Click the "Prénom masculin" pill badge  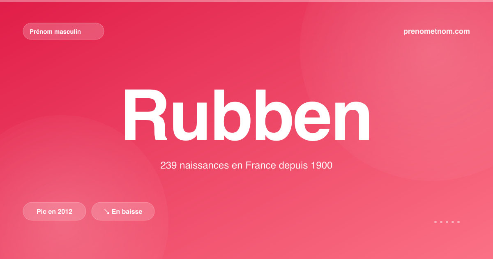click(x=63, y=31)
